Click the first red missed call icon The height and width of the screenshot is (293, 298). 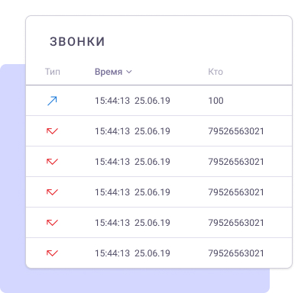(x=52, y=131)
